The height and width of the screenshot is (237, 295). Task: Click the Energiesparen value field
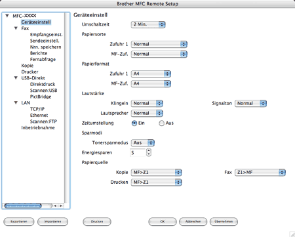(138, 152)
